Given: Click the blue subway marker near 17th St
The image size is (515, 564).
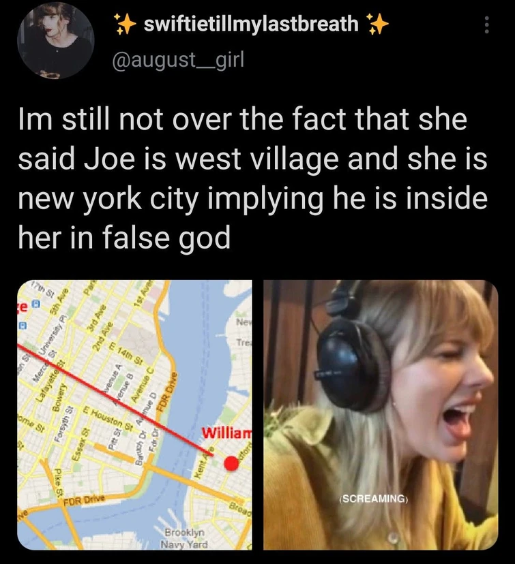Looking at the screenshot, I should 35,305.
